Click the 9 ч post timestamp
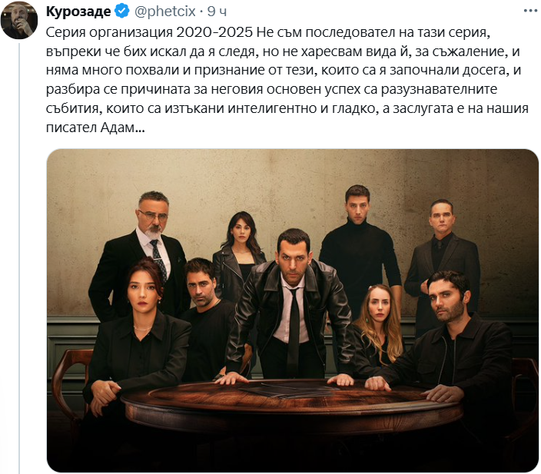Viewport: 541px width, 474px height. 217,12
